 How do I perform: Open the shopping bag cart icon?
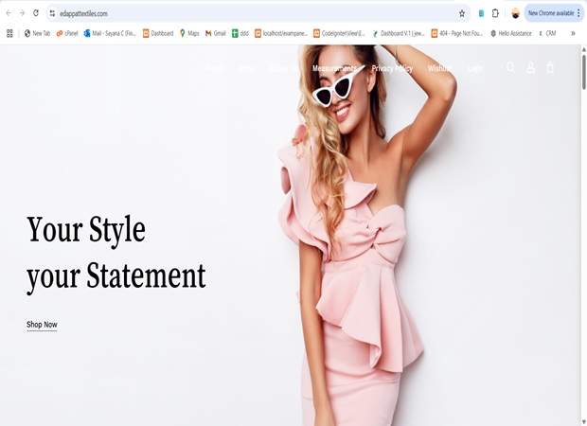click(x=550, y=67)
